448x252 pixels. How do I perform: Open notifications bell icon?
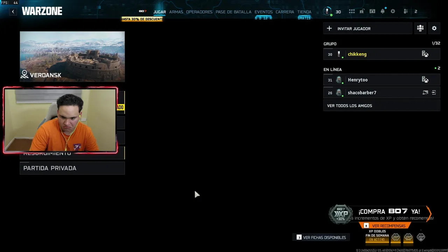pyautogui.click(x=383, y=12)
